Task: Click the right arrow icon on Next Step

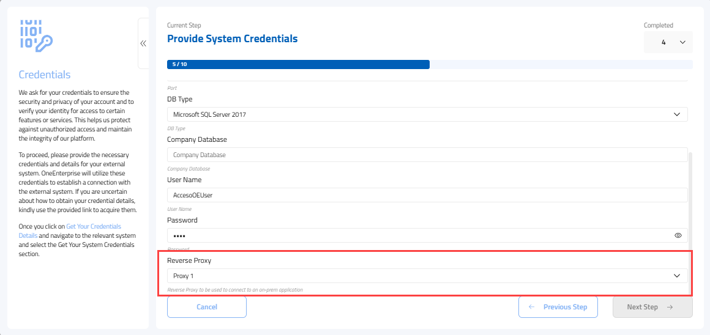Action: click(x=670, y=307)
